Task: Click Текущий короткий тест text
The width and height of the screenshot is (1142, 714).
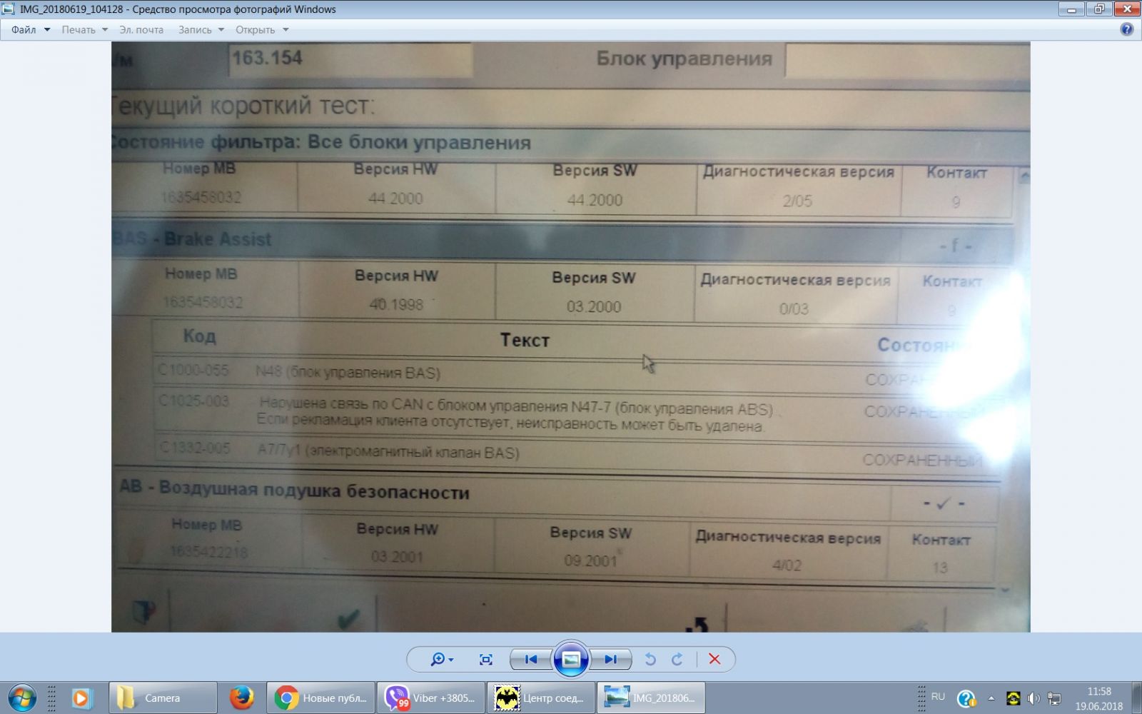Action: (x=243, y=106)
